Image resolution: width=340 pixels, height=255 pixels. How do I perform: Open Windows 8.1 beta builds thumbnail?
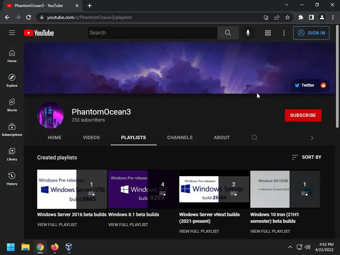[143, 189]
